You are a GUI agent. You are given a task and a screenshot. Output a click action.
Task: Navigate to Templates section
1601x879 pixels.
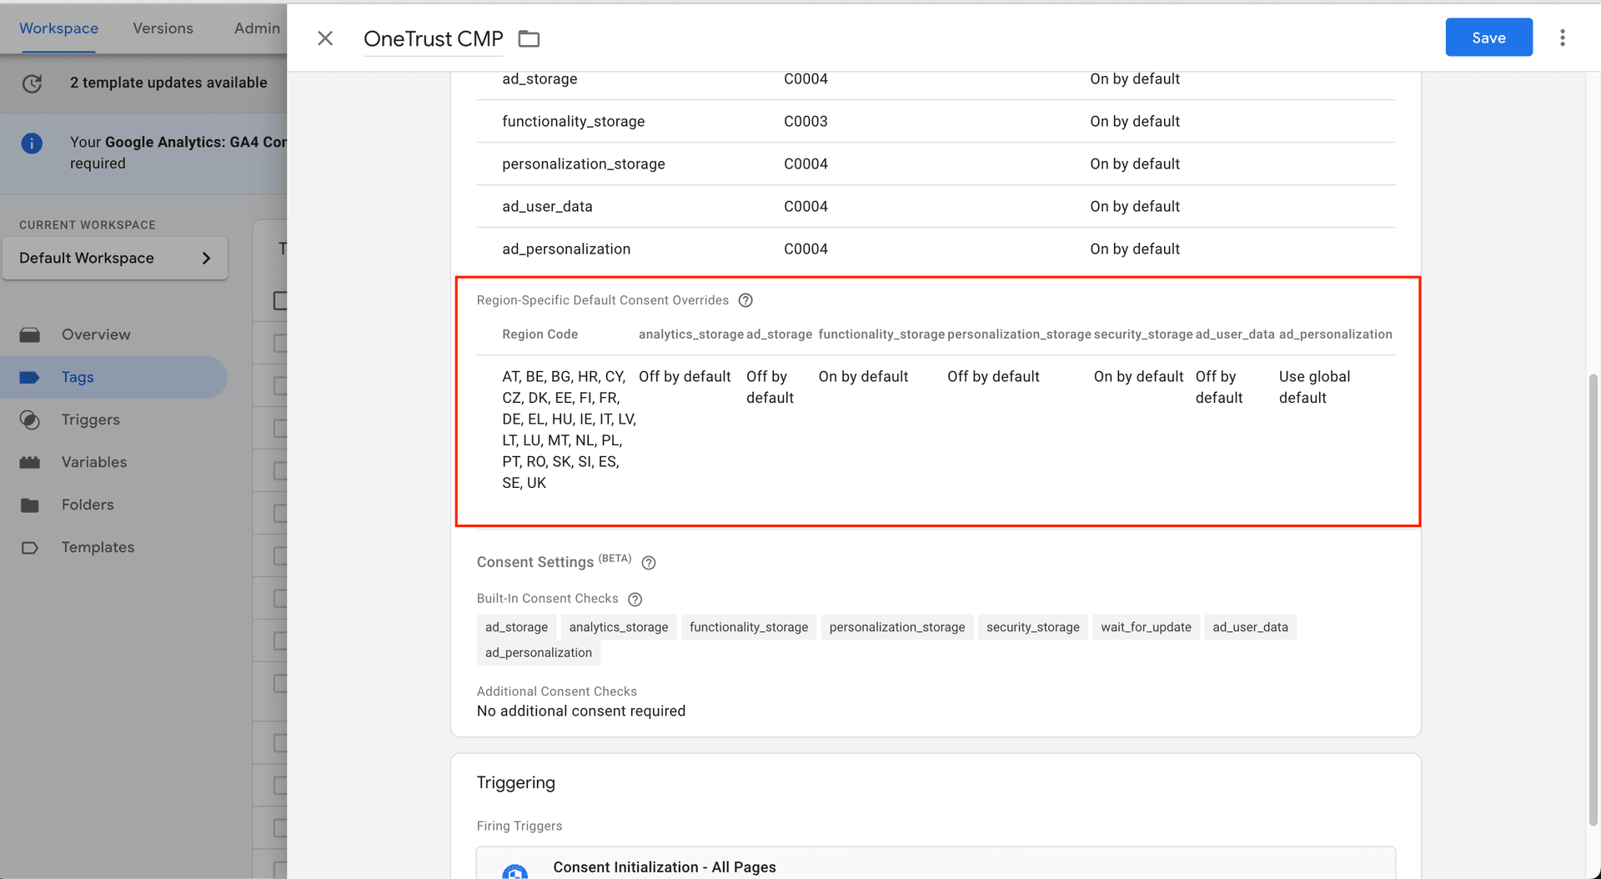[x=98, y=547]
